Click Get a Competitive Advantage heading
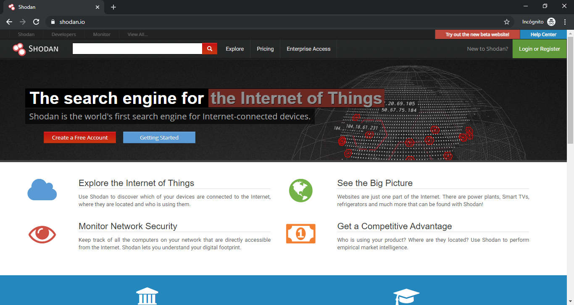Image resolution: width=574 pixels, height=305 pixels. 395,226
